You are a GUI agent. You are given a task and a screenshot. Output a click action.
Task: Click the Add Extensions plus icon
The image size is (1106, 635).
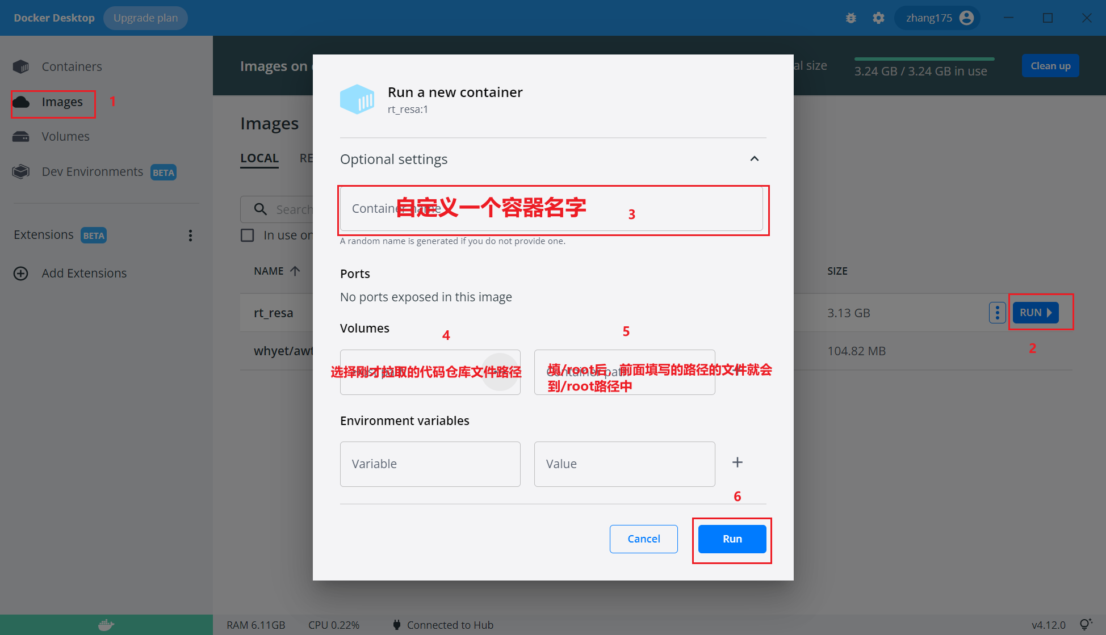click(x=21, y=273)
